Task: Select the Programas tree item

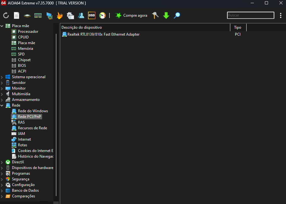Action: click(21, 173)
